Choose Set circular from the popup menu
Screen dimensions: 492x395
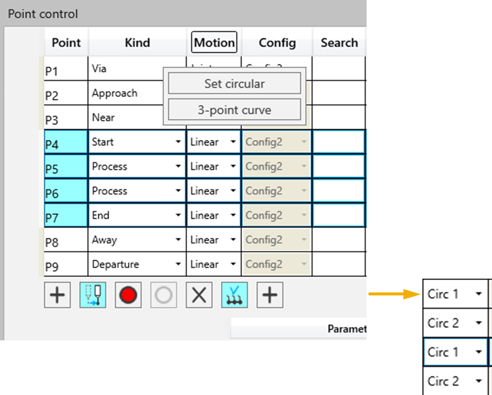click(x=234, y=84)
